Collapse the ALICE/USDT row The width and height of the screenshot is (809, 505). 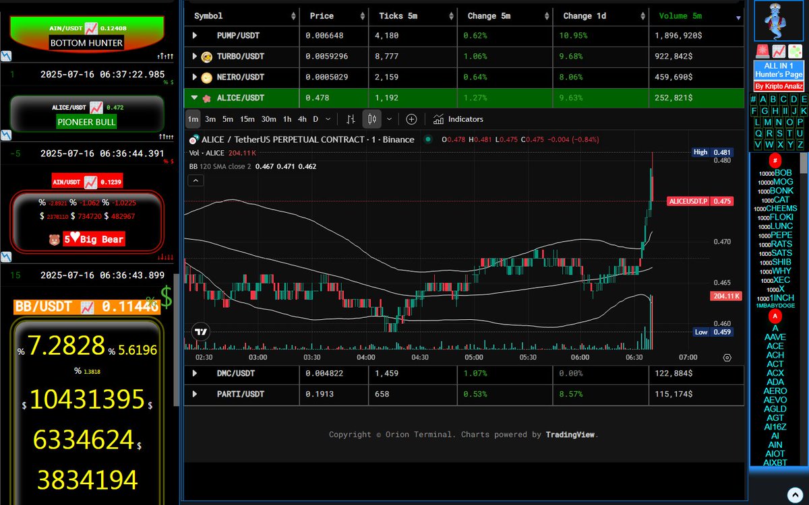pyautogui.click(x=195, y=98)
